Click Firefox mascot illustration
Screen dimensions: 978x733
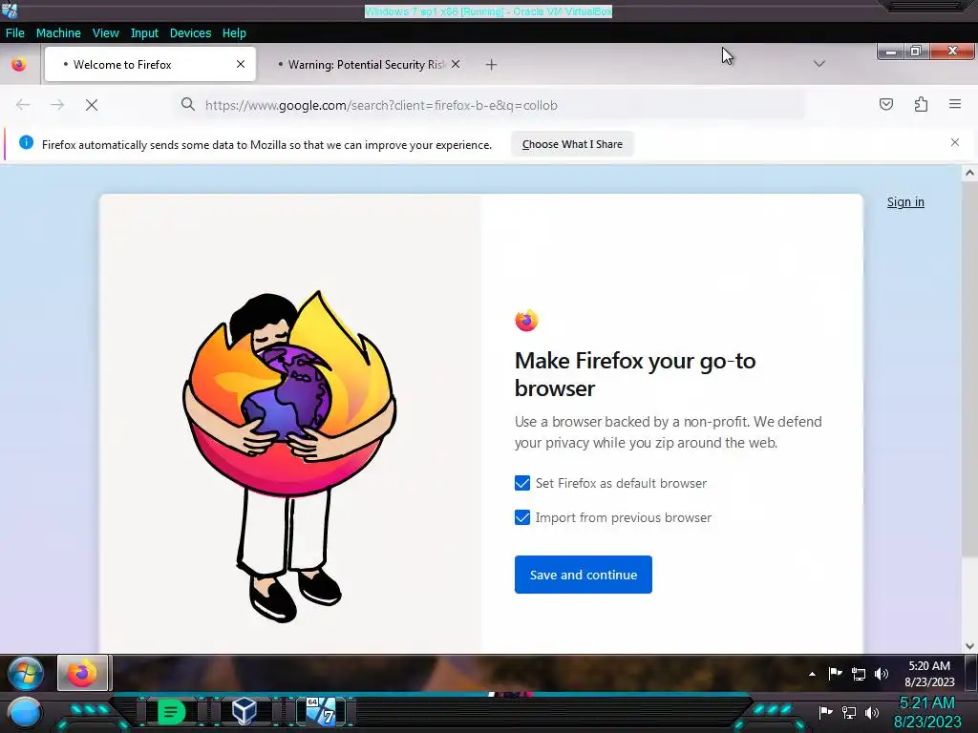[x=288, y=456]
